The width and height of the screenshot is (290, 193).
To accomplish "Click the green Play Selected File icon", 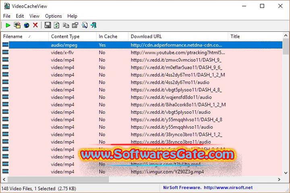I will point(8,25).
